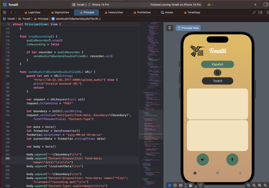This screenshot has width=269, height=188.
Task: Open the TonalliApp tab
Action: coord(192,12)
